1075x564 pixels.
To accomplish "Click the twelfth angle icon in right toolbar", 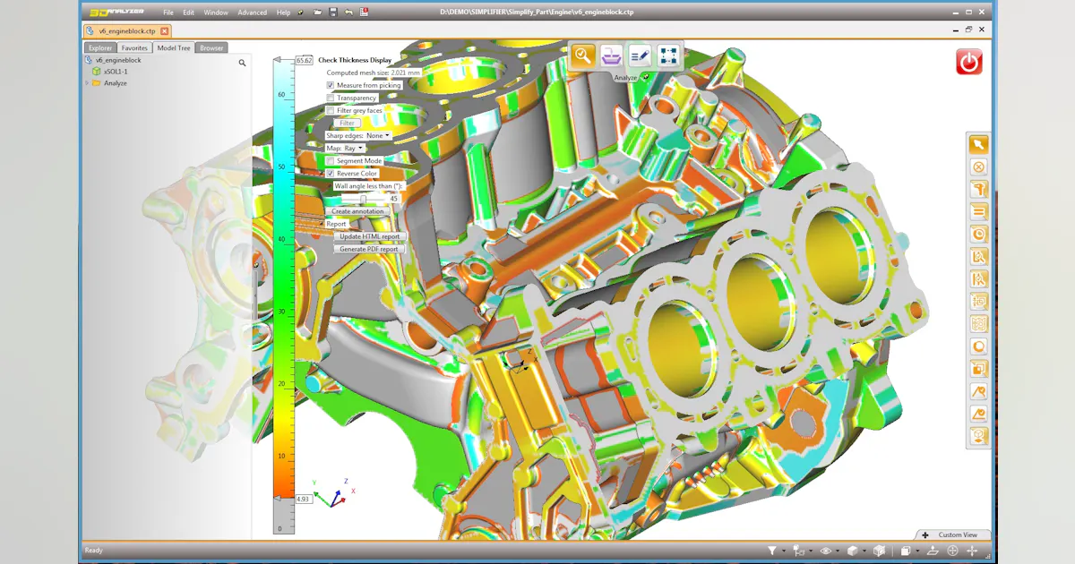I will point(978,392).
